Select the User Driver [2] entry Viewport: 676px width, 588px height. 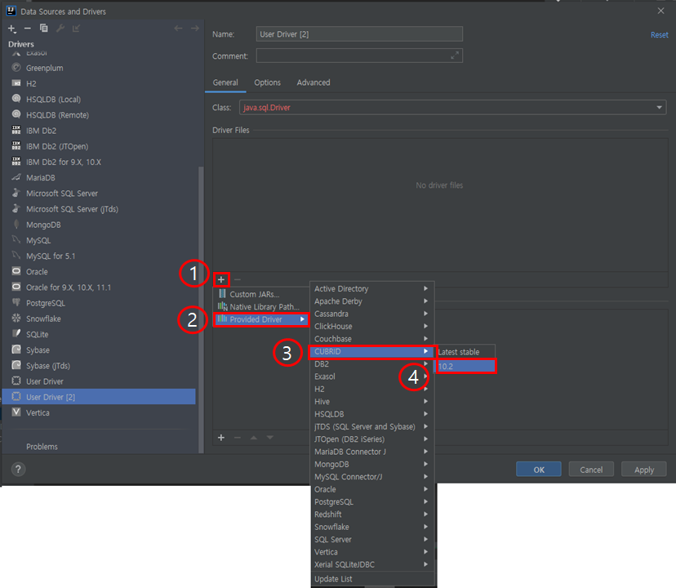tap(99, 397)
